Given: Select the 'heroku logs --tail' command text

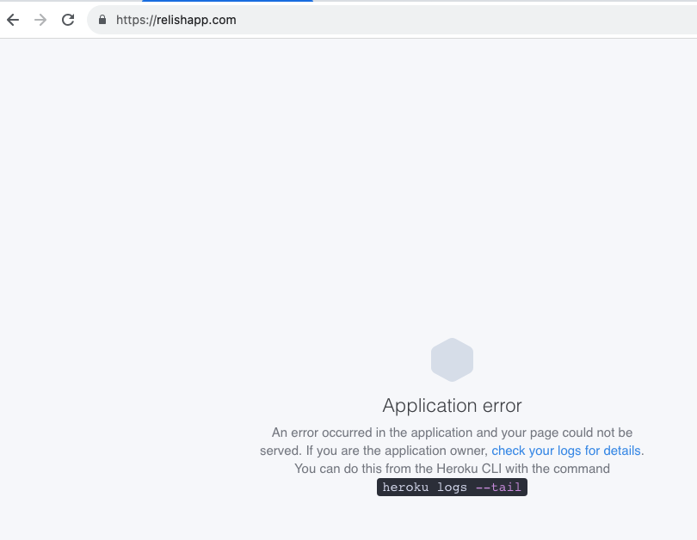Looking at the screenshot, I should coord(452,488).
